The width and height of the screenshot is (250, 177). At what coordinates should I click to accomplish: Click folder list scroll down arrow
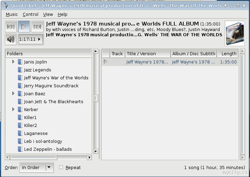point(95,151)
